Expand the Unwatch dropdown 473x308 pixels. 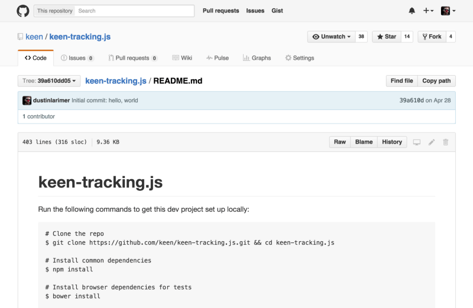pos(331,37)
